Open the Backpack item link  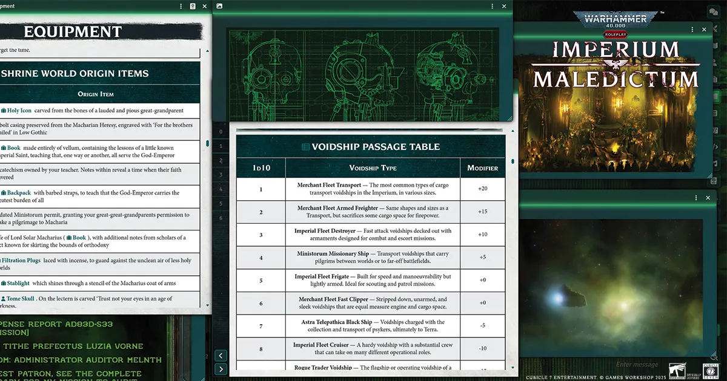(x=16, y=193)
